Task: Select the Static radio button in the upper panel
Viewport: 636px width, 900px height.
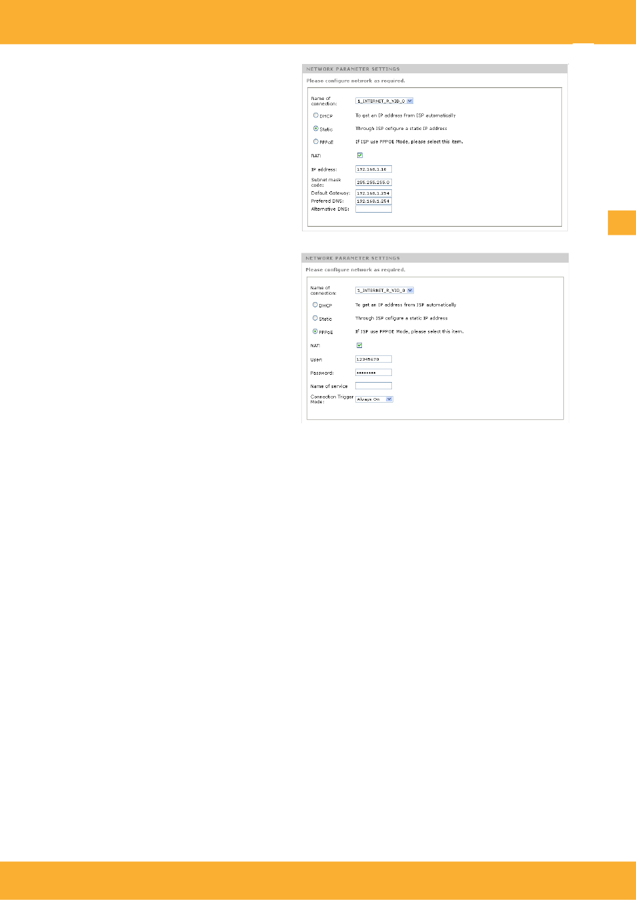Action: 316,129
